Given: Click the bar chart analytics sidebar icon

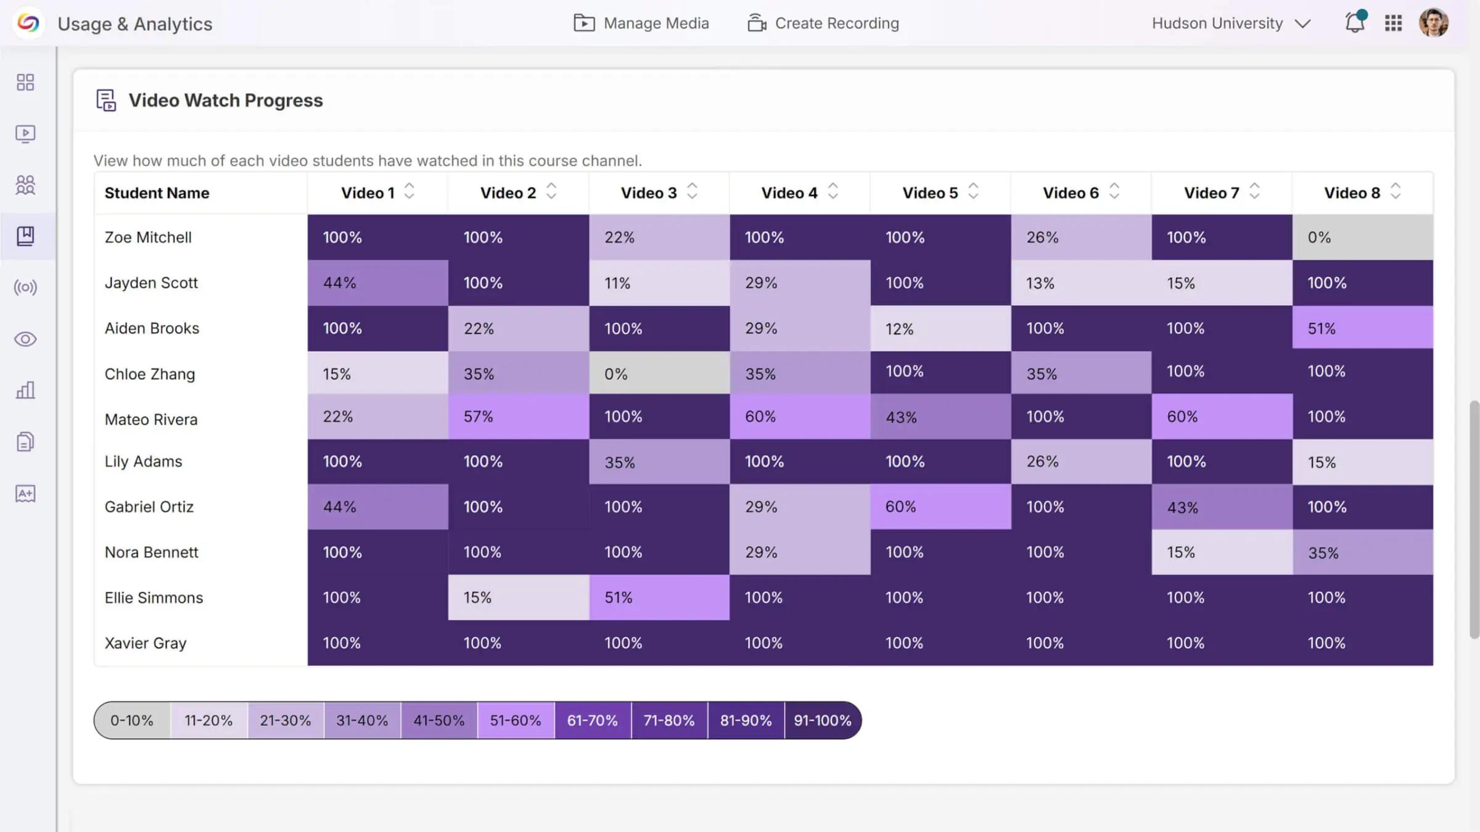Looking at the screenshot, I should [25, 390].
